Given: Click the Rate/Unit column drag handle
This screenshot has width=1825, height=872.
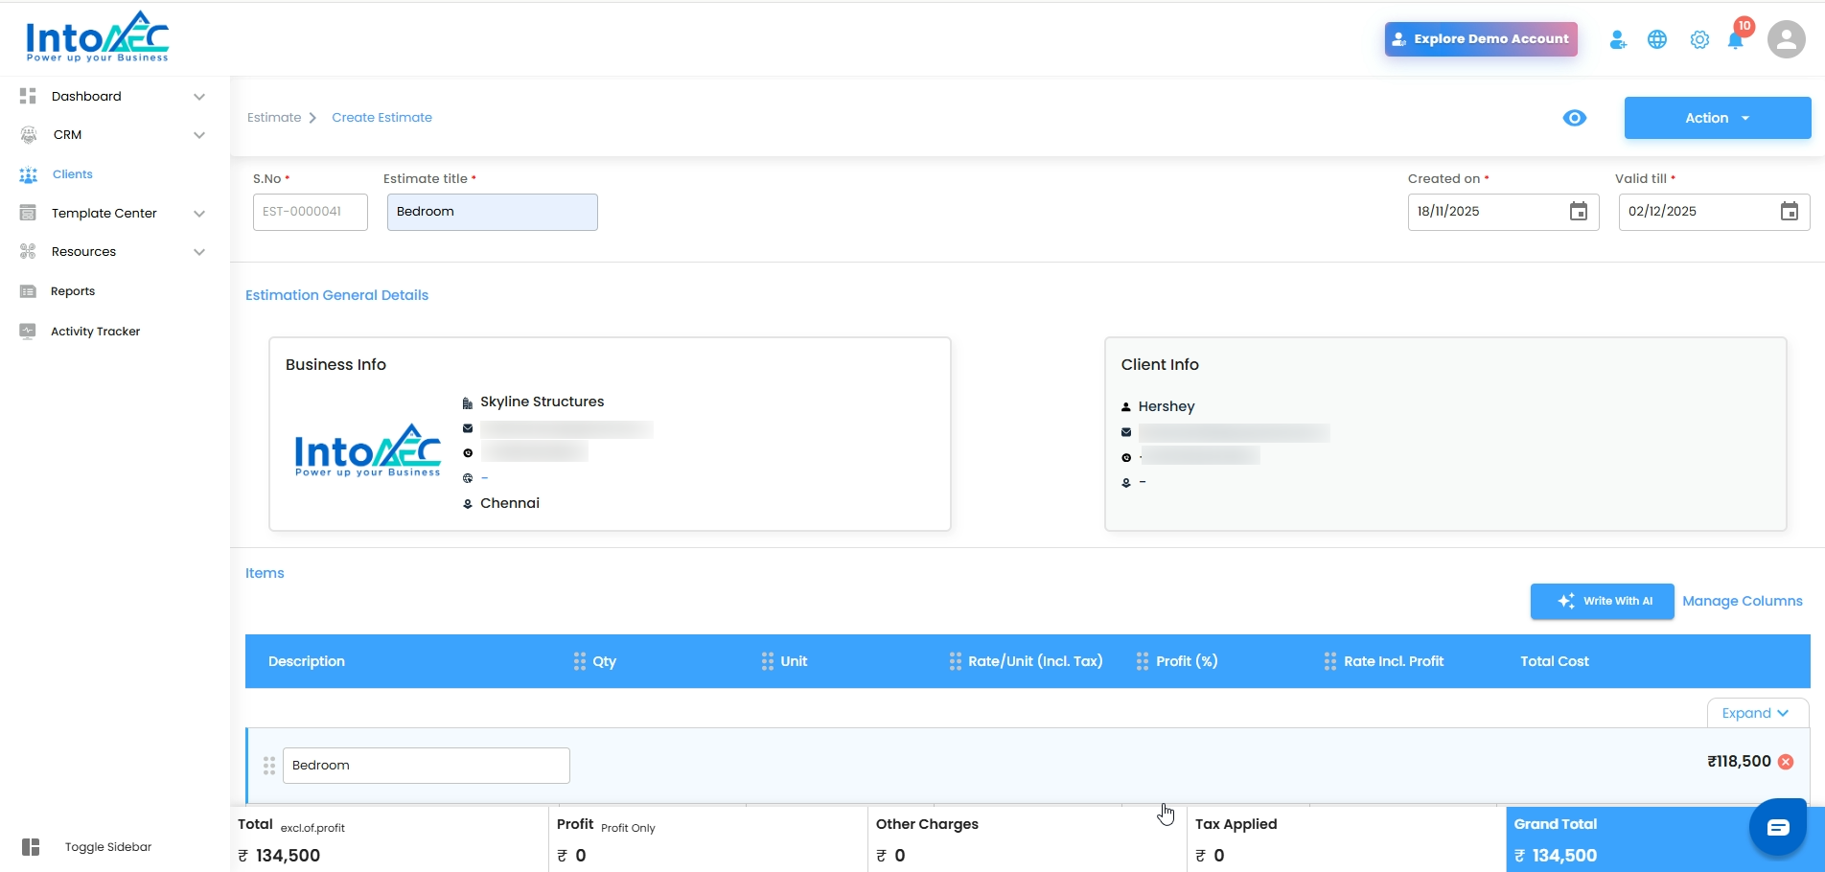Looking at the screenshot, I should point(956,661).
